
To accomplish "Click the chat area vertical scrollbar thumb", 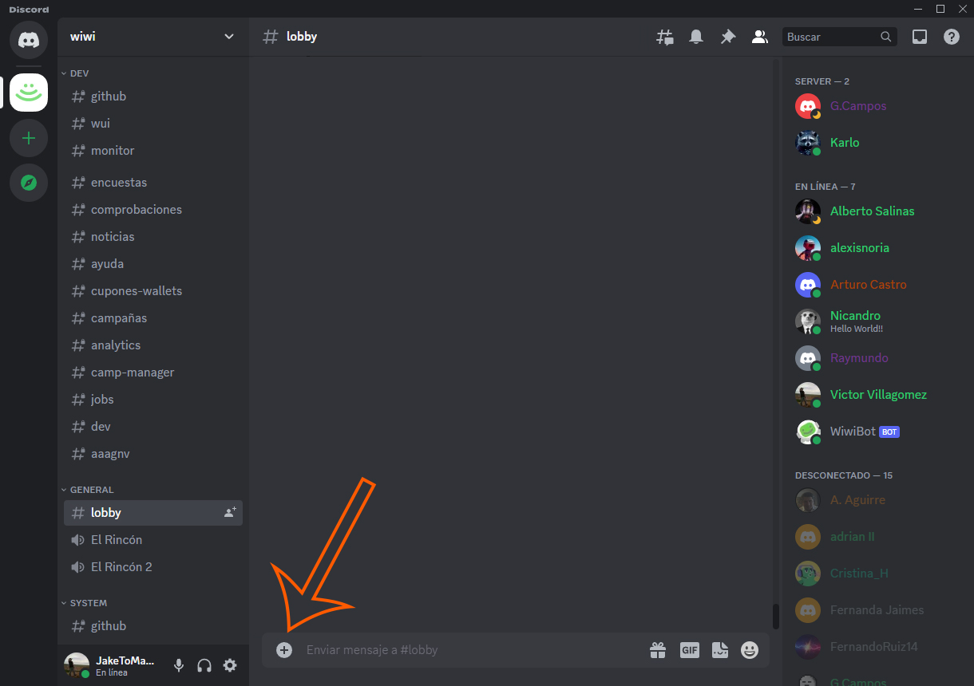I will click(x=775, y=616).
